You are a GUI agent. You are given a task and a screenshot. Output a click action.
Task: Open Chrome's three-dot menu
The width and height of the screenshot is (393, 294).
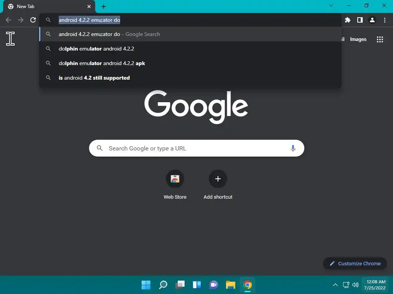385,20
